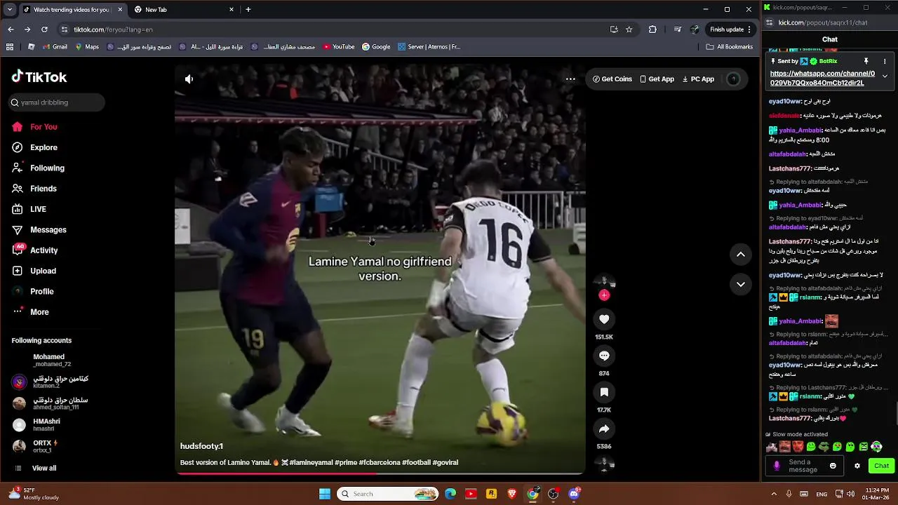Open the Chrome apps grid icon
The width and height of the screenshot is (898, 505).
(10, 47)
